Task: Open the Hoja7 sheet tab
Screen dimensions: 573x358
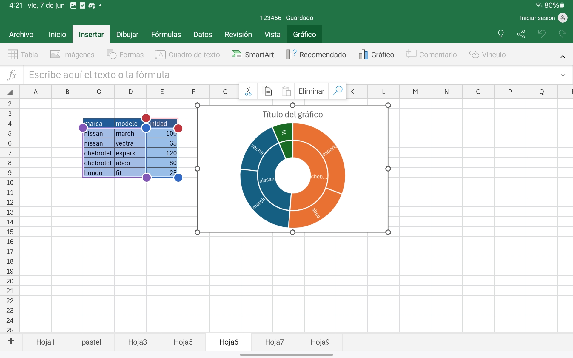Action: click(x=274, y=342)
